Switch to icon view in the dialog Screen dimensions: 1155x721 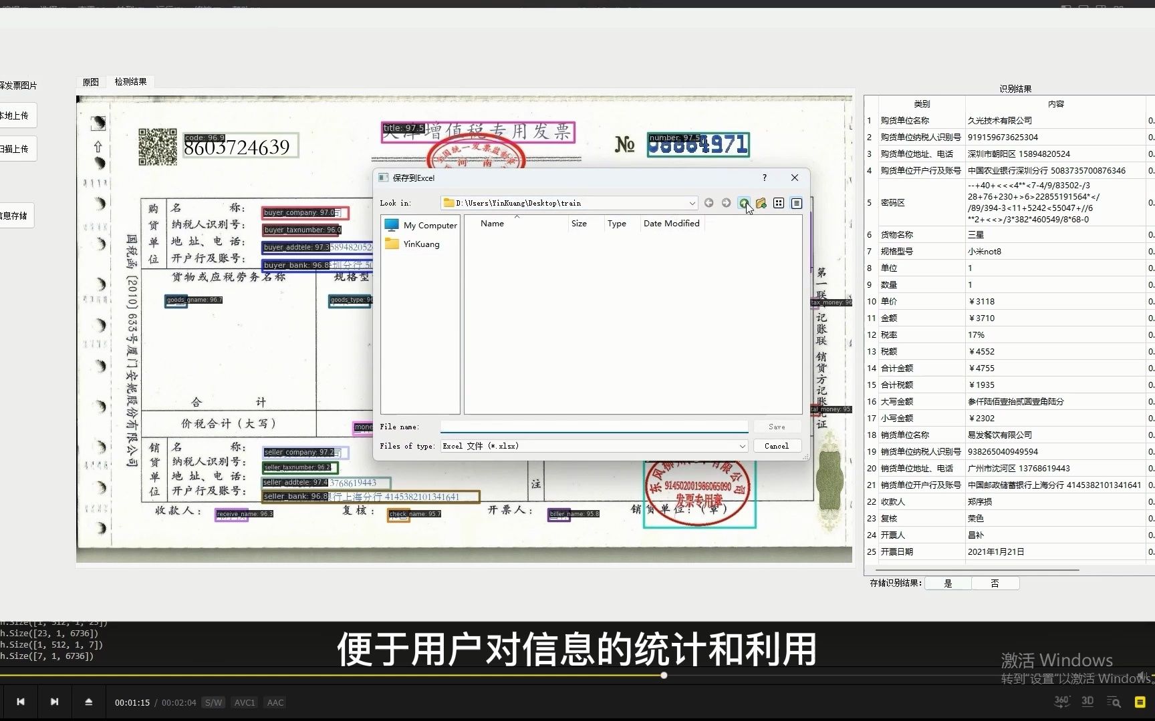pos(778,203)
